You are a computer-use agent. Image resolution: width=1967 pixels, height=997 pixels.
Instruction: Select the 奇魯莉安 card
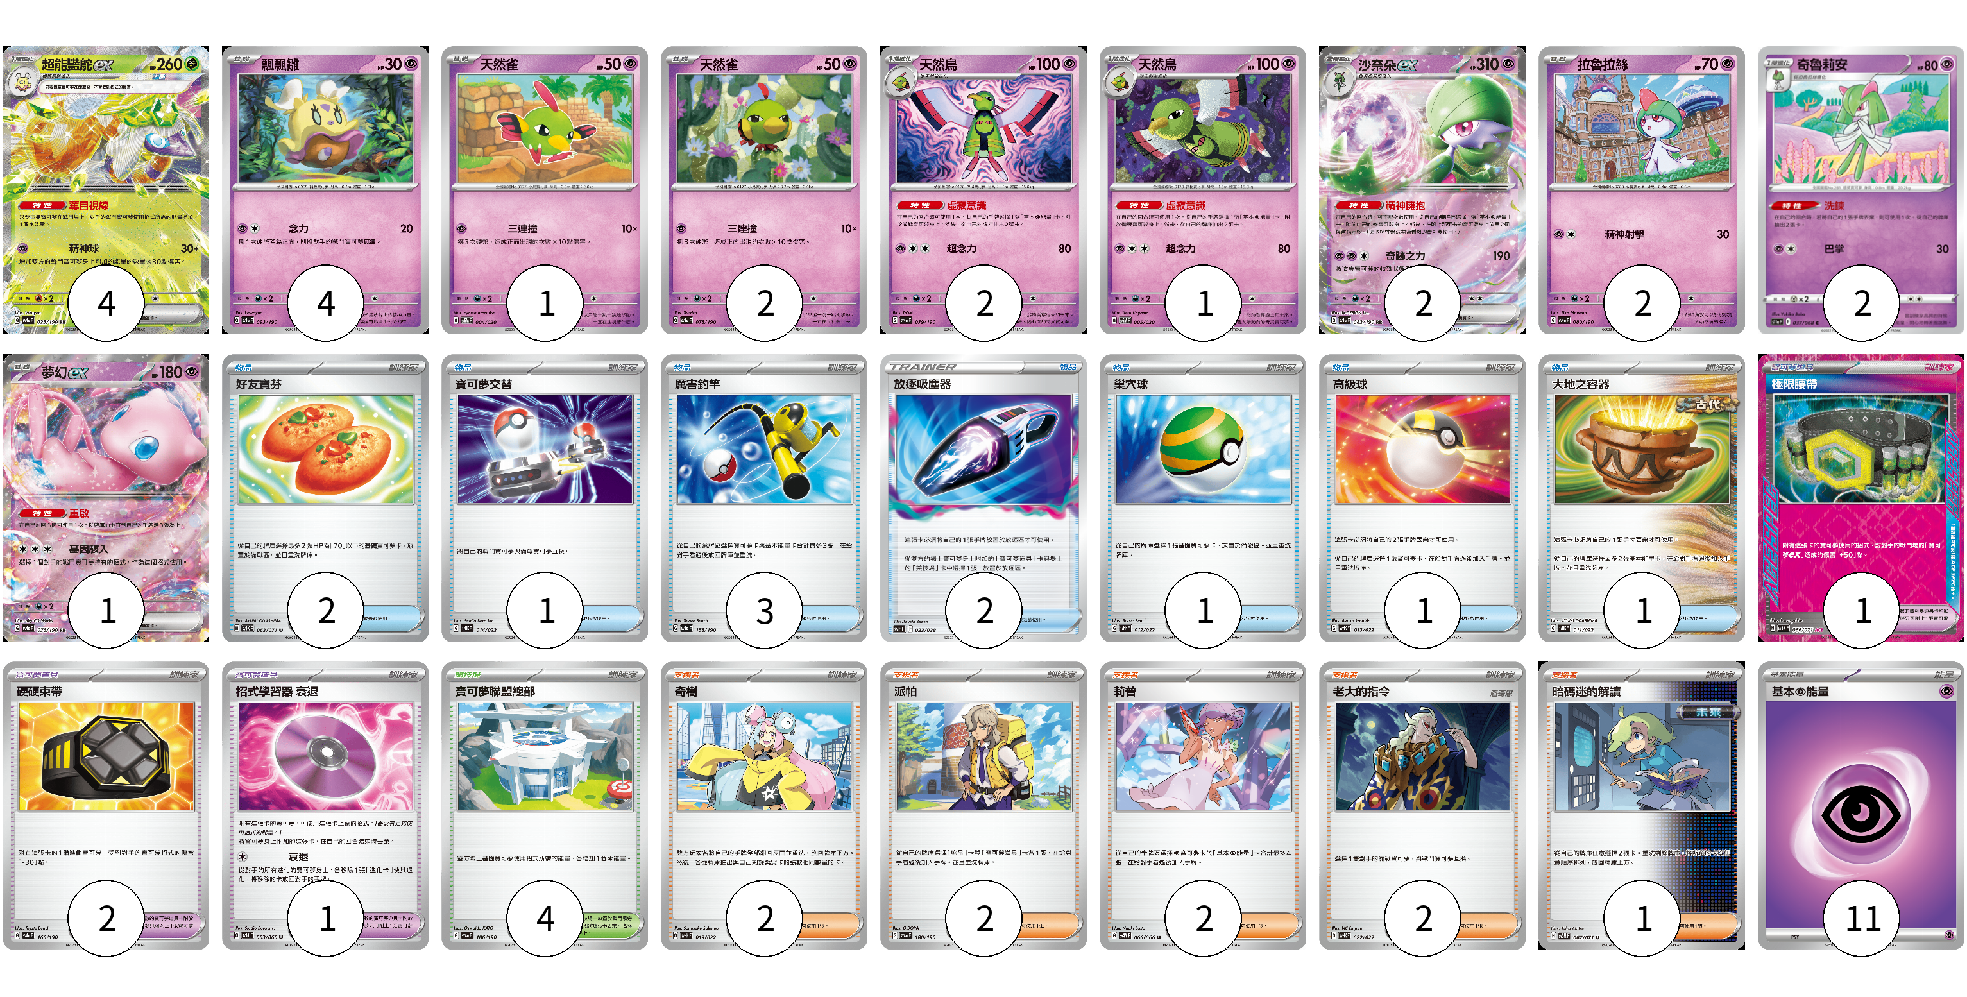[x=1861, y=189]
